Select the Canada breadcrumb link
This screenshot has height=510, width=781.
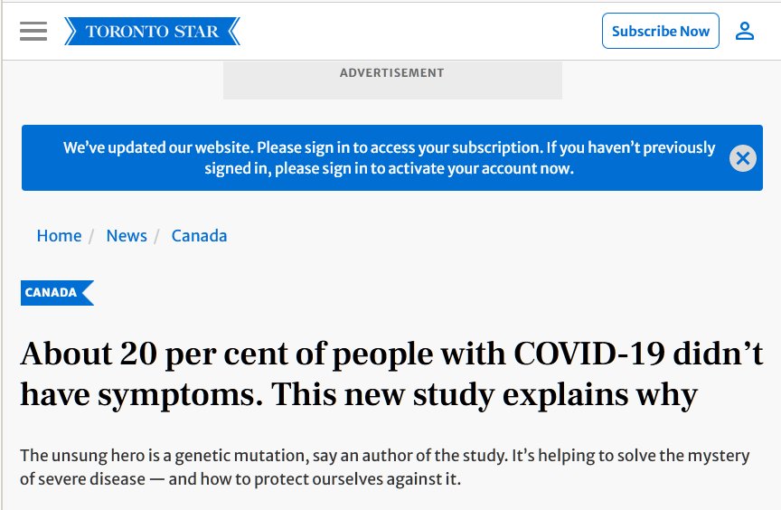tap(199, 236)
